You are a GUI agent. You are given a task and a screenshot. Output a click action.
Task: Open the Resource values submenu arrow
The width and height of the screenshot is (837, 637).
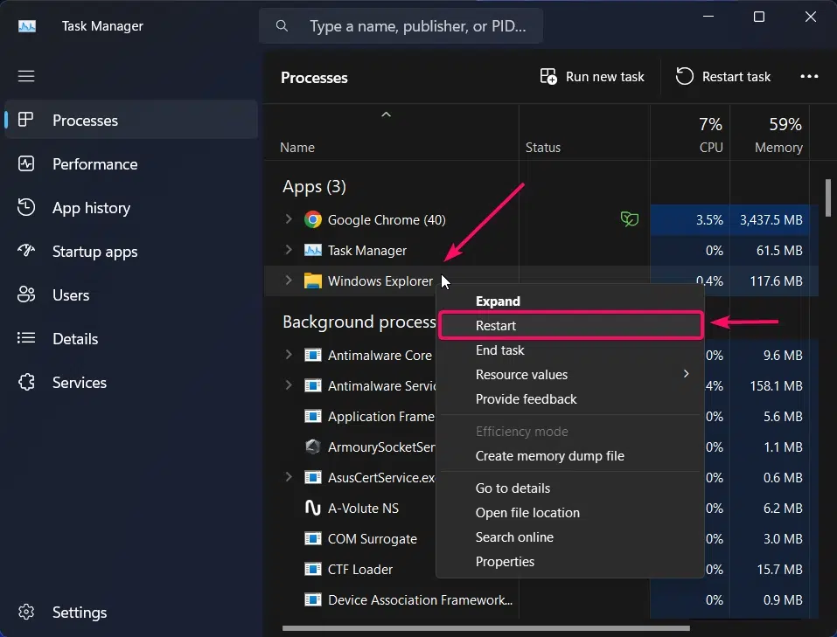[687, 374]
